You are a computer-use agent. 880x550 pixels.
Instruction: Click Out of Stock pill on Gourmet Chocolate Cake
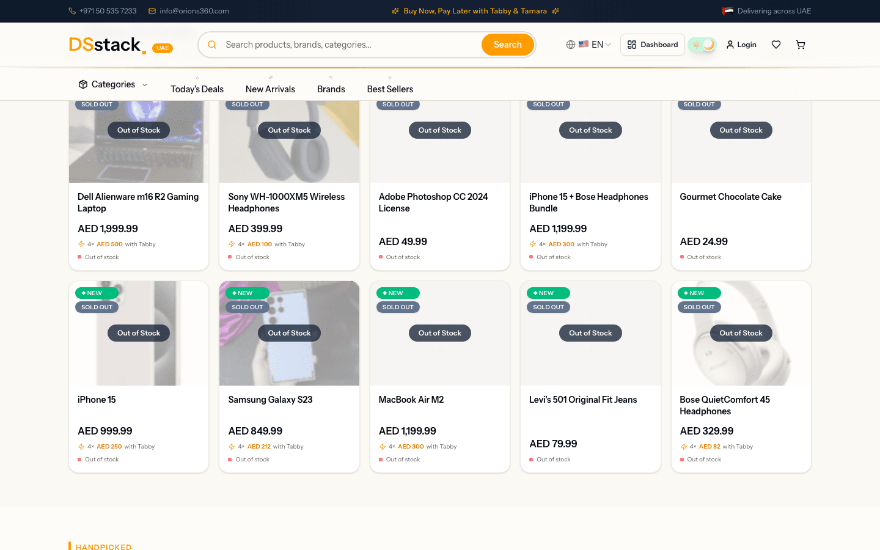[x=741, y=130]
